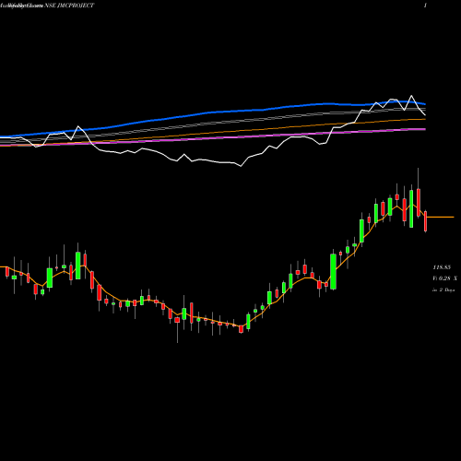Image resolution: width=461 pixels, height=461 pixels.
Task: Click the 'V: 0.28 X' volume text
Action: click(445, 278)
